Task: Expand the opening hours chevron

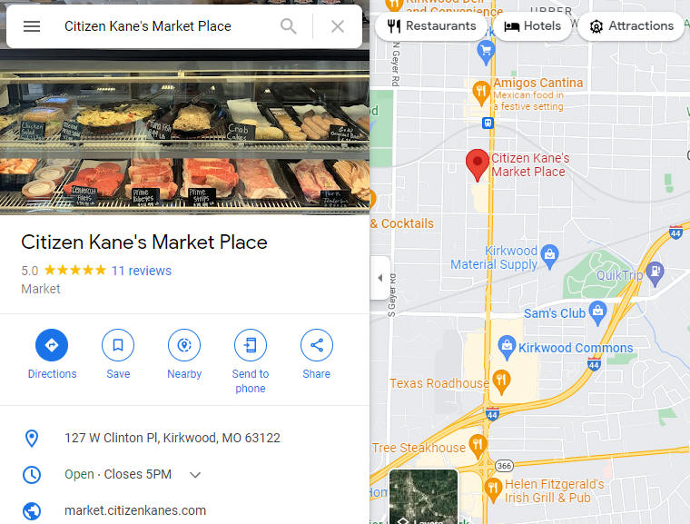Action: coord(195,475)
